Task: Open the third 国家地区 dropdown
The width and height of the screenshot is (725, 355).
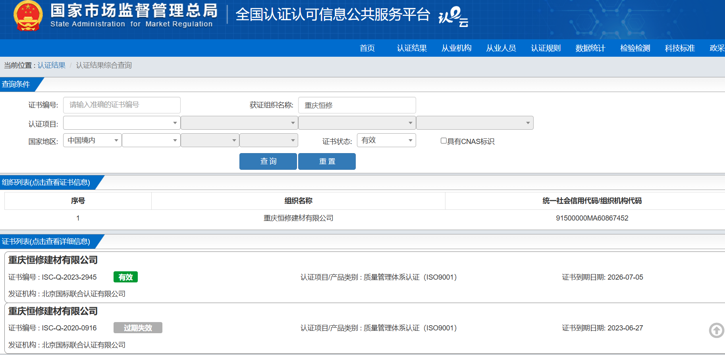Action: [210, 140]
